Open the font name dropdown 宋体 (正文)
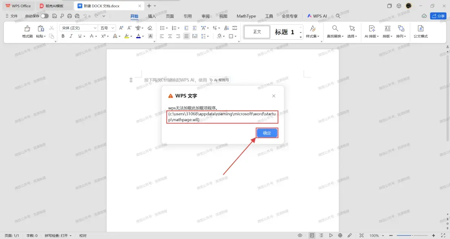 click(x=79, y=28)
